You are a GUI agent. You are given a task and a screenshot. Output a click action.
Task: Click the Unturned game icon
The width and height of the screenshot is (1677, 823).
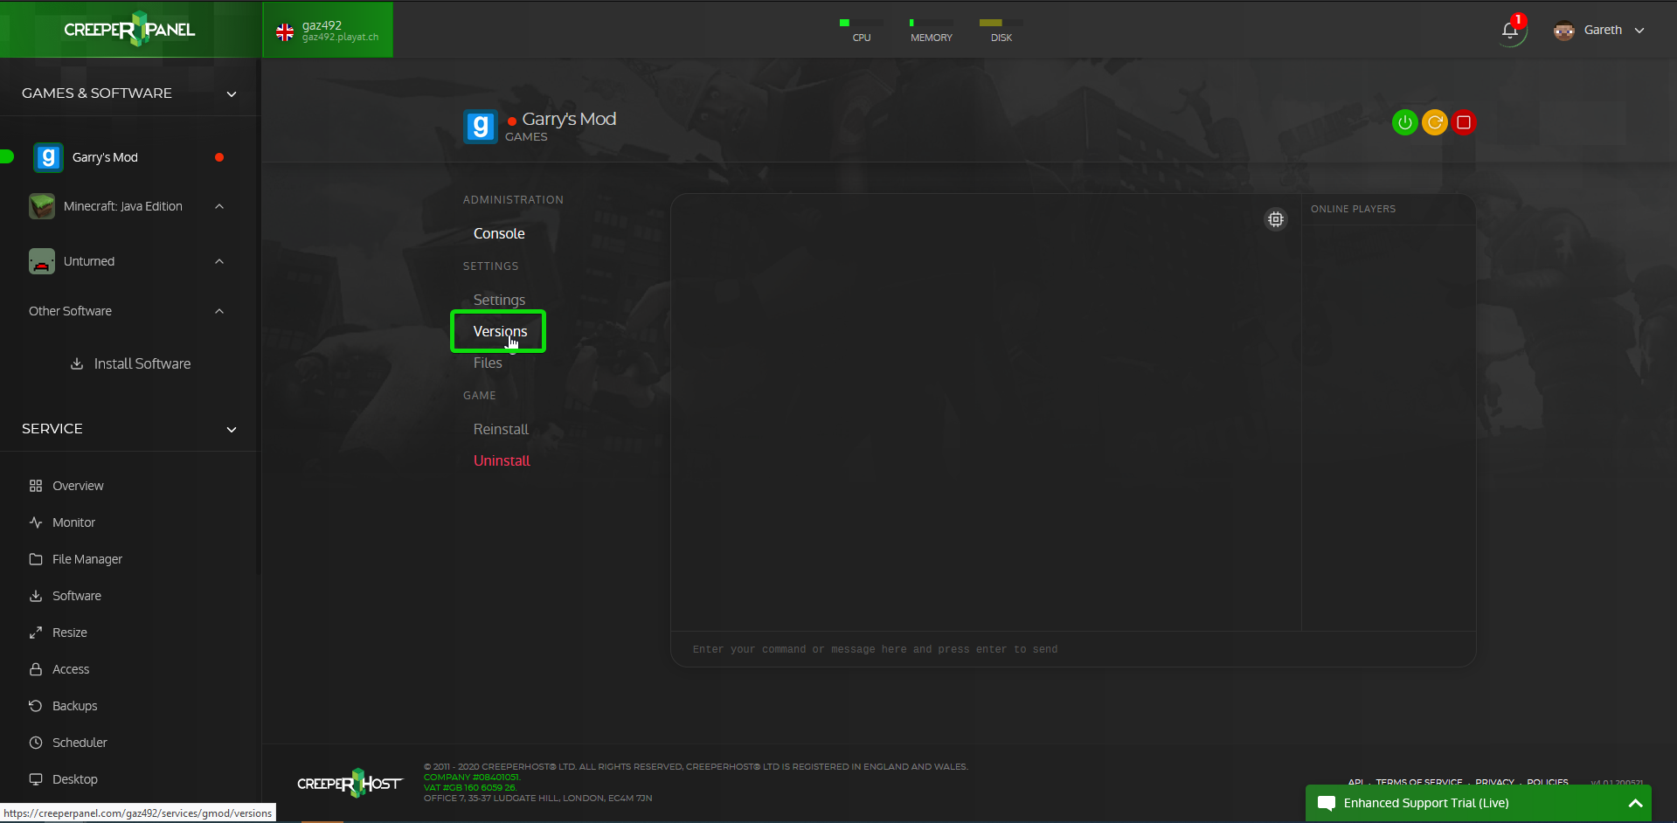pos(42,261)
